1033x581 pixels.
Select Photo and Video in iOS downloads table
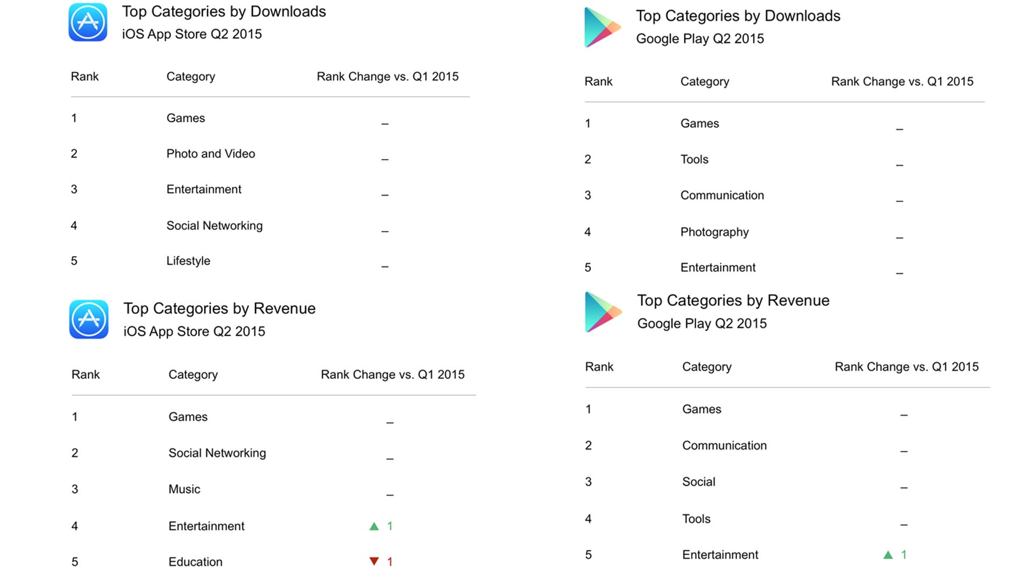coord(210,154)
